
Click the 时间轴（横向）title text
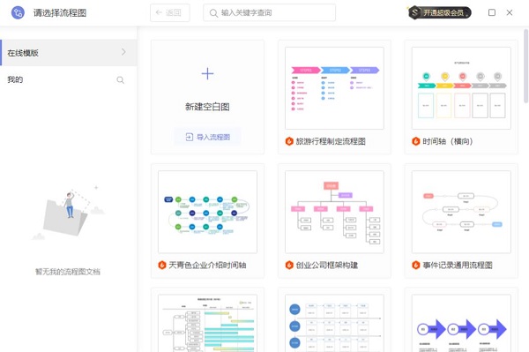coord(448,141)
